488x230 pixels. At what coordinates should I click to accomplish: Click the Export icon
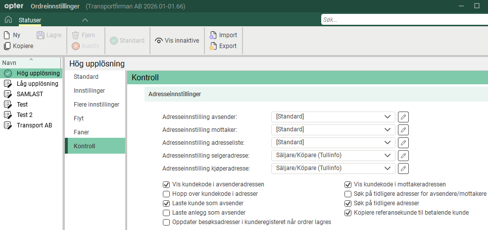point(213,46)
